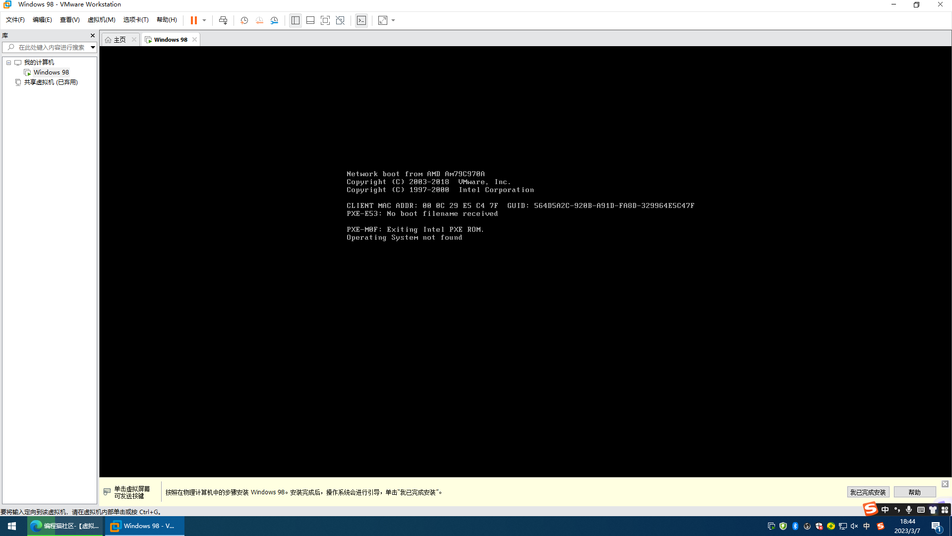The image size is (952, 536).
Task: Take a snapshot of the virtual machine
Action: (244, 20)
